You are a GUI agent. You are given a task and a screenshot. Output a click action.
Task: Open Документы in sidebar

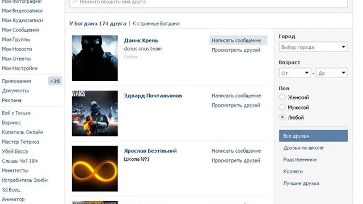pyautogui.click(x=15, y=91)
